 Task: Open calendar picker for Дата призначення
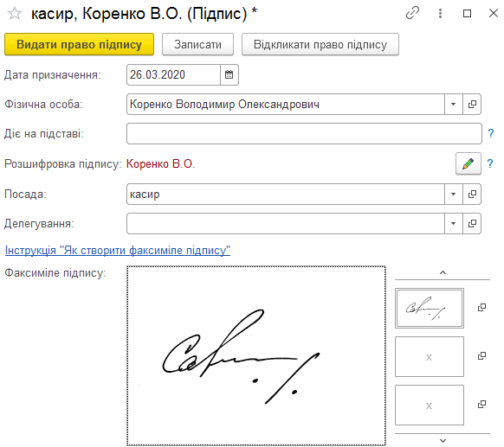[x=229, y=74]
